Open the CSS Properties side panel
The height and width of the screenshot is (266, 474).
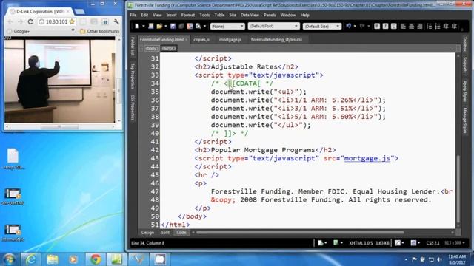[133, 107]
